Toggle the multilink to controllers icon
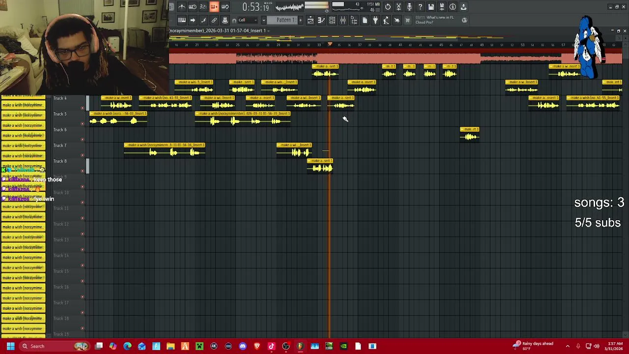629x354 pixels. point(214,20)
